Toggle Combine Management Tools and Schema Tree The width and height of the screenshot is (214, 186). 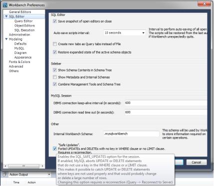pyautogui.click(x=55, y=84)
